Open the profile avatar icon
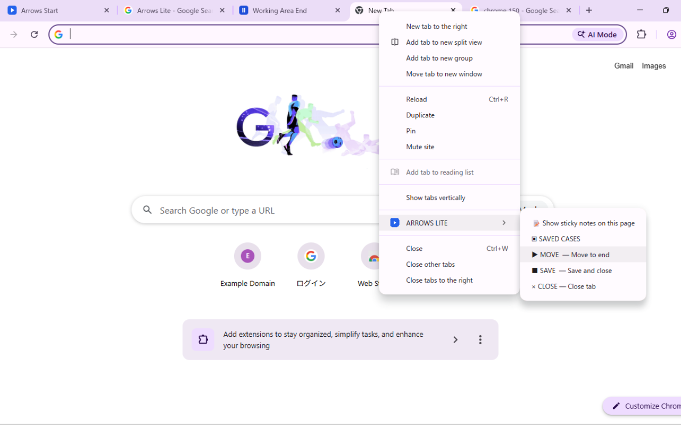 click(671, 35)
